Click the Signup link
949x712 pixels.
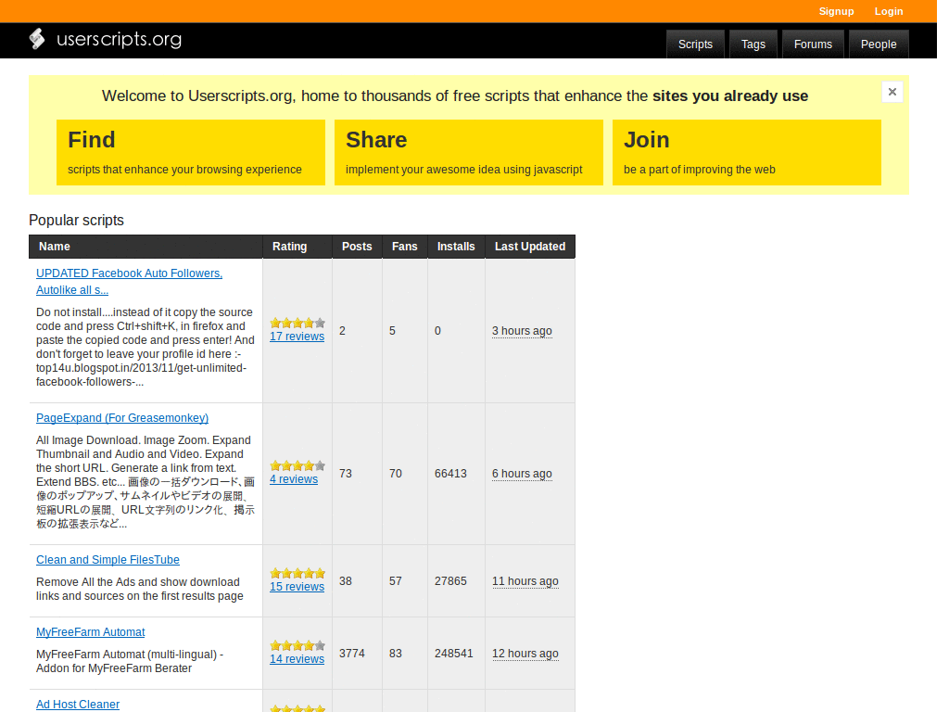pos(836,11)
